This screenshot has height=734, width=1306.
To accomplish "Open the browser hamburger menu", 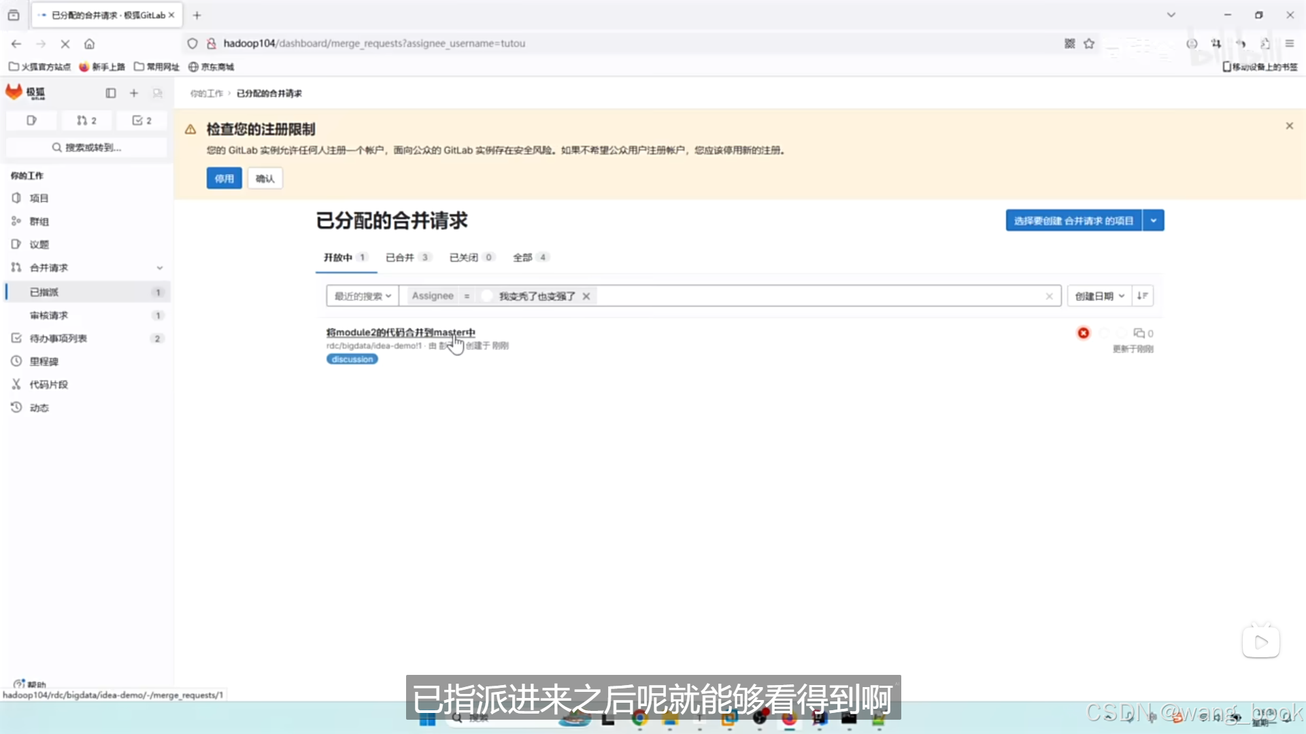I will (1289, 43).
